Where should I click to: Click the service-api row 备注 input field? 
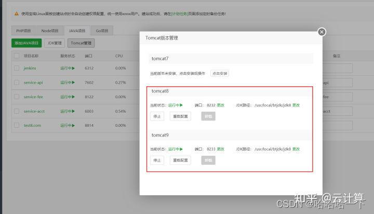point(338,83)
